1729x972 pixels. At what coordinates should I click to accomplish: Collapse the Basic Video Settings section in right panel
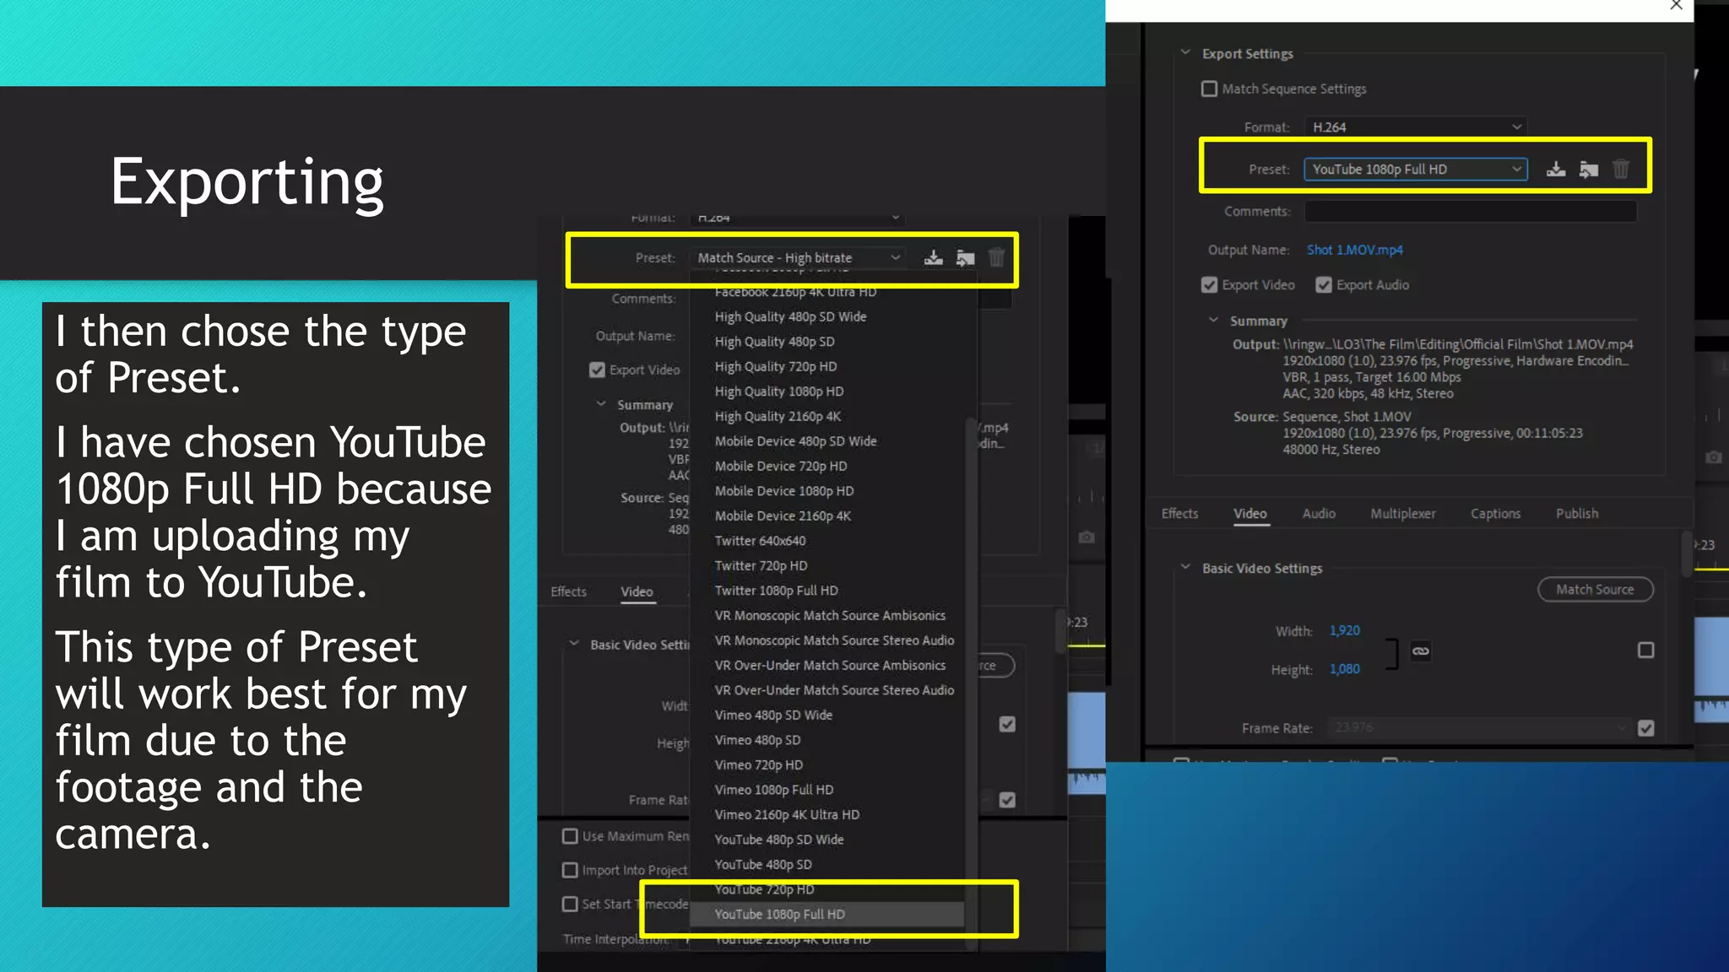click(x=1185, y=568)
